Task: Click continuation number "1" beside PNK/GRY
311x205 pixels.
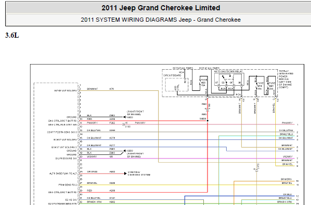Action: pyautogui.click(x=298, y=125)
